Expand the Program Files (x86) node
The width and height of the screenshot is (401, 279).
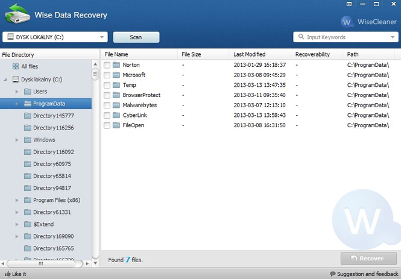coord(17,200)
